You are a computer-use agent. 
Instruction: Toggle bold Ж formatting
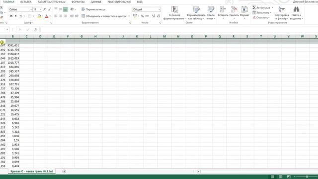point(11,16)
